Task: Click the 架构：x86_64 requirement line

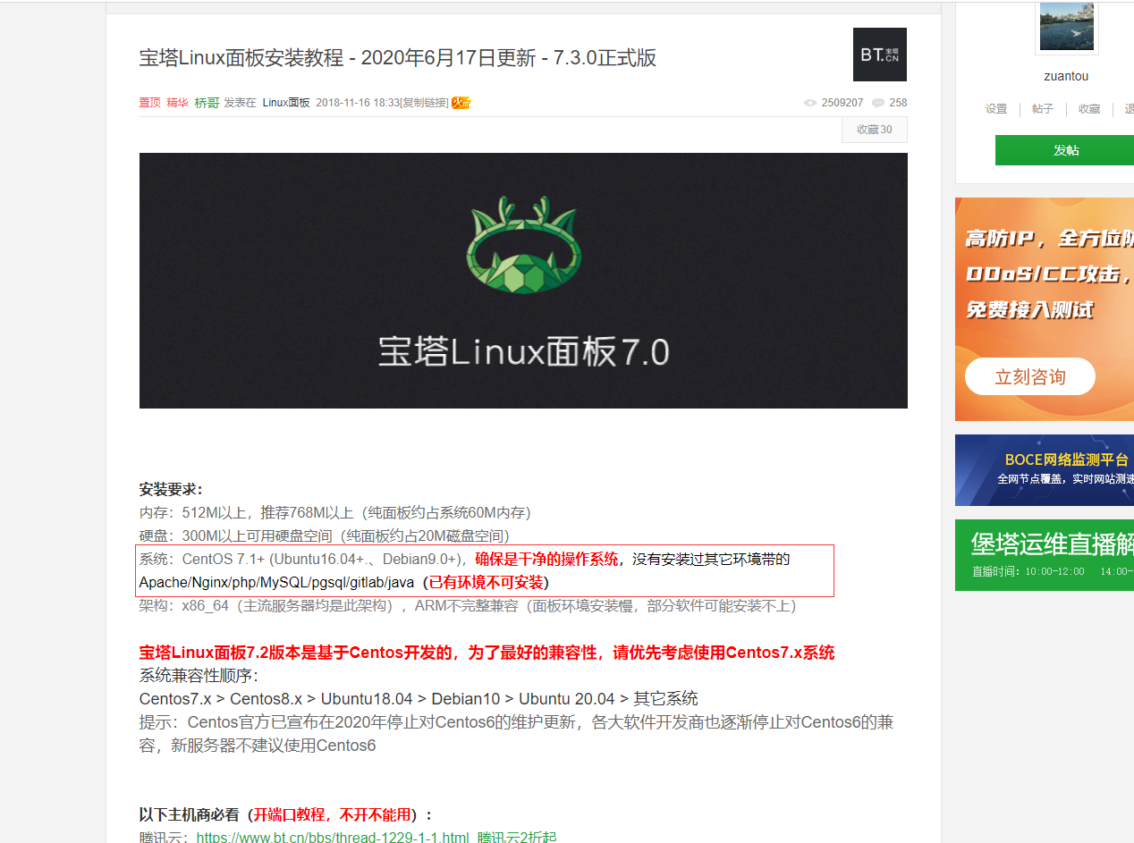Action: [x=468, y=605]
